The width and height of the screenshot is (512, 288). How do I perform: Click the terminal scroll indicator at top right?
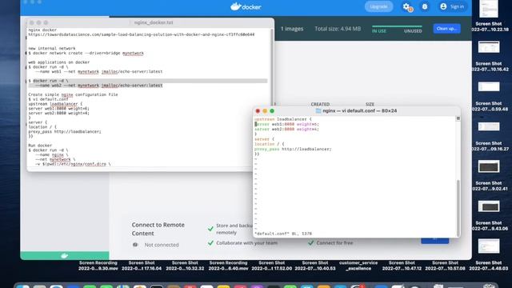tap(458, 118)
